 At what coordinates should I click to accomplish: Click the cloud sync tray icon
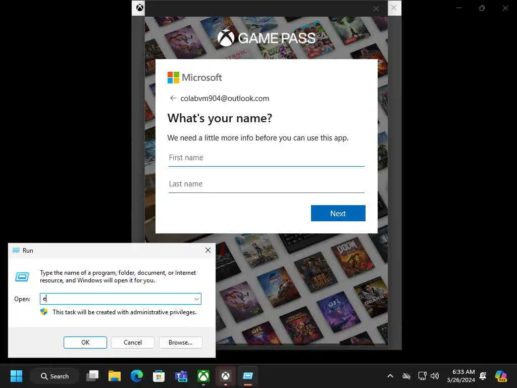pyautogui.click(x=406, y=376)
